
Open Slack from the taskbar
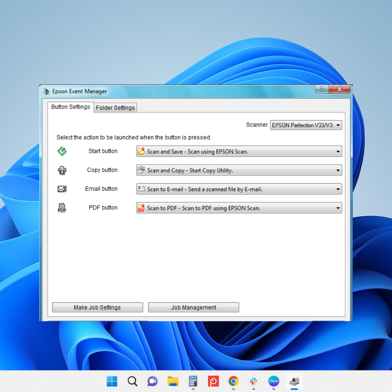pos(254,381)
